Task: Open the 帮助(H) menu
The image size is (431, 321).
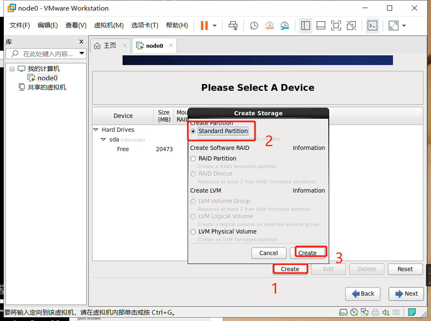Action: click(177, 25)
